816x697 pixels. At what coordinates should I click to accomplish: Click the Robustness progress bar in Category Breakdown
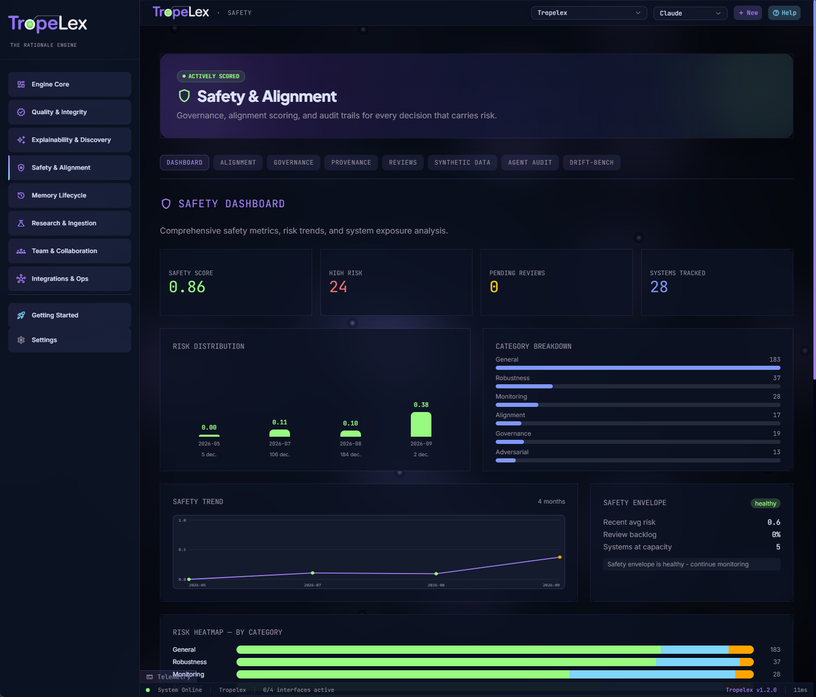point(638,386)
